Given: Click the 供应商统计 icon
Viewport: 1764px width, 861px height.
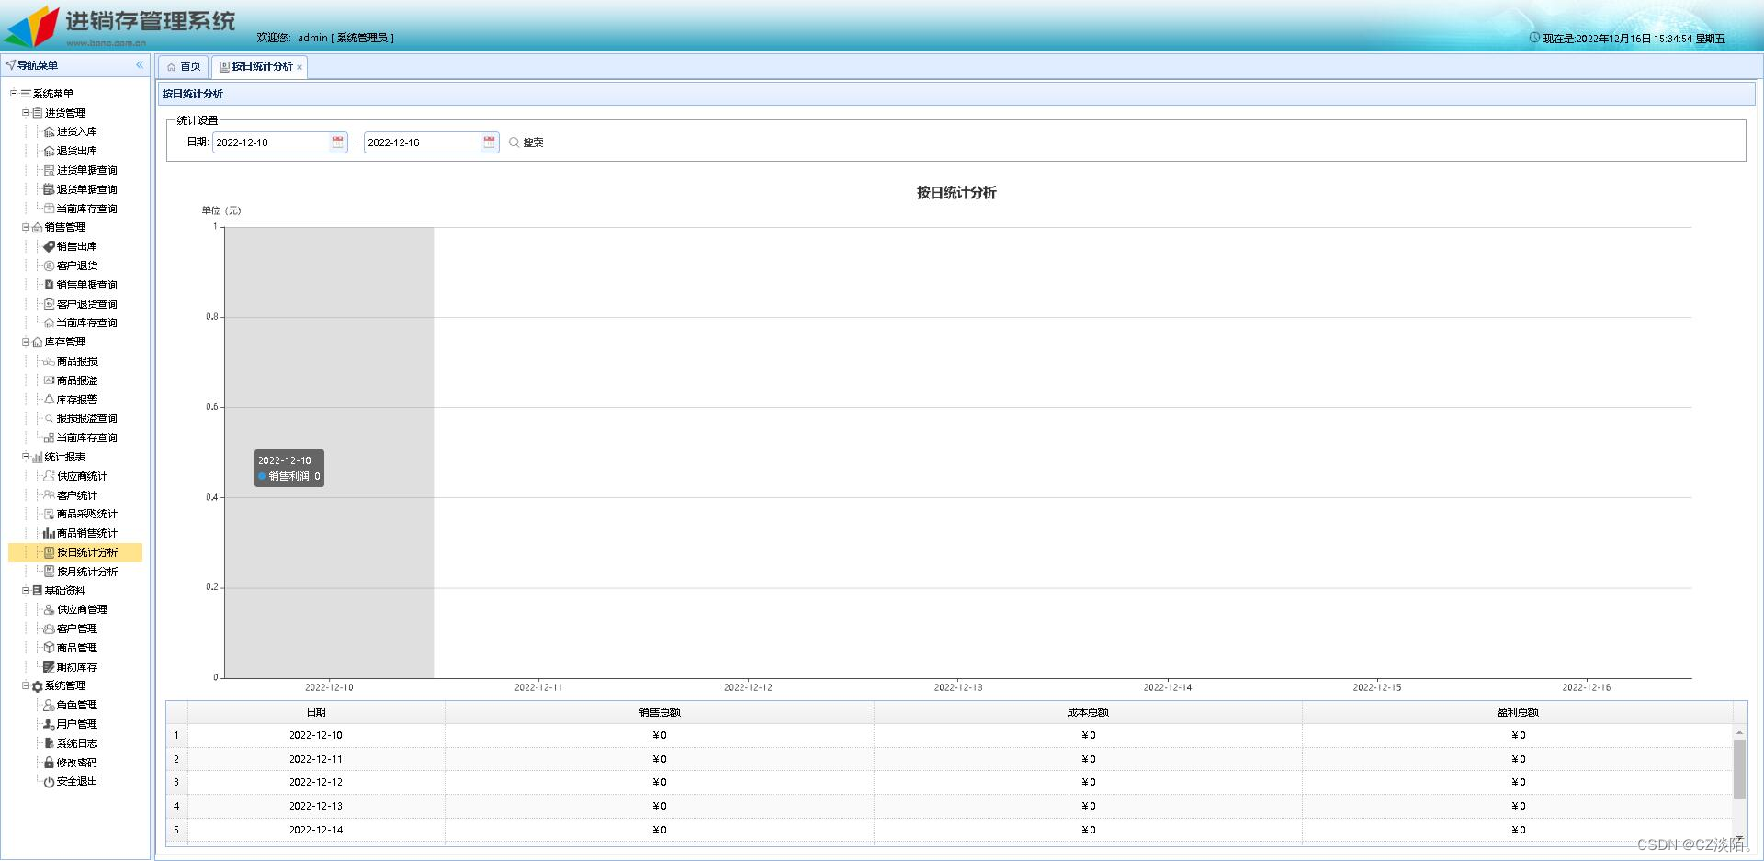Looking at the screenshot, I should [50, 476].
